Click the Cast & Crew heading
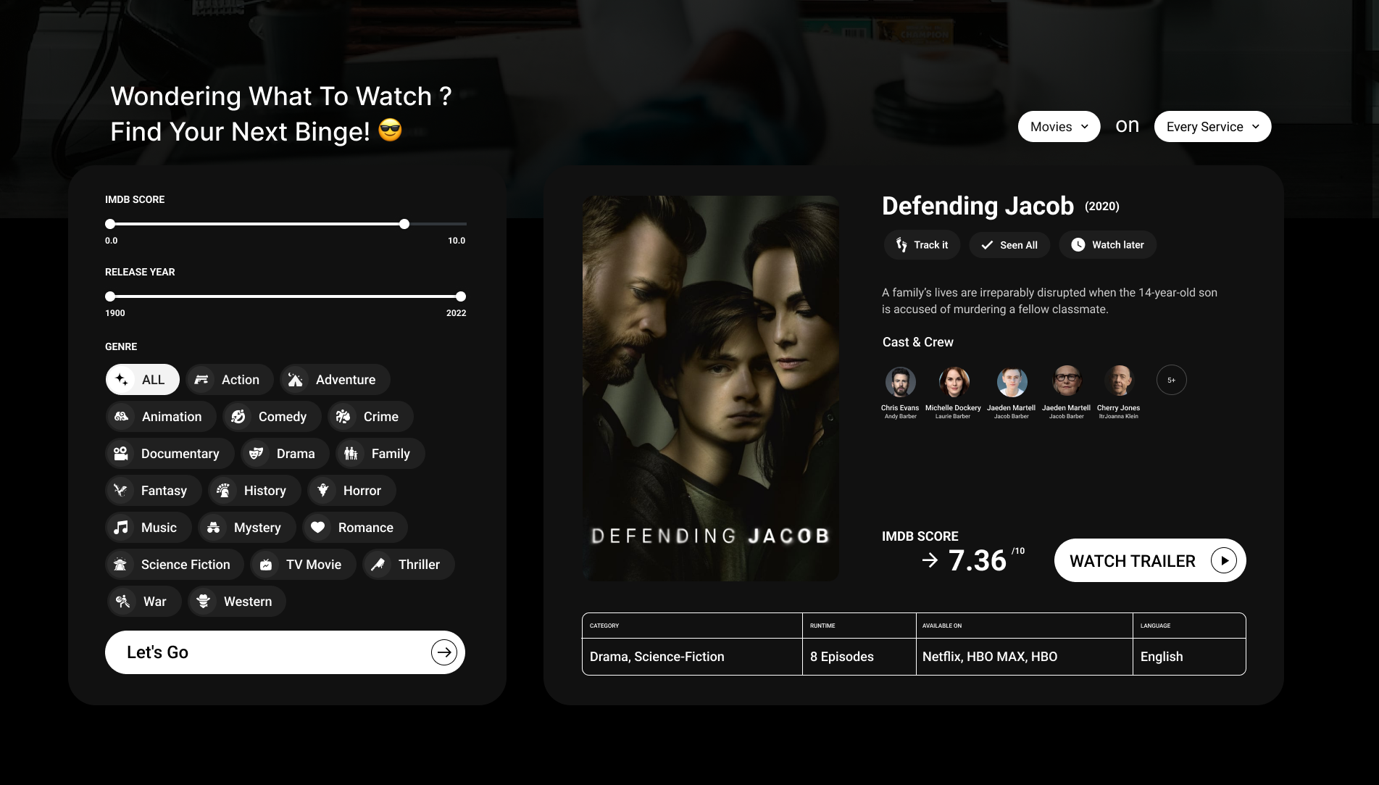The height and width of the screenshot is (785, 1379). [917, 342]
